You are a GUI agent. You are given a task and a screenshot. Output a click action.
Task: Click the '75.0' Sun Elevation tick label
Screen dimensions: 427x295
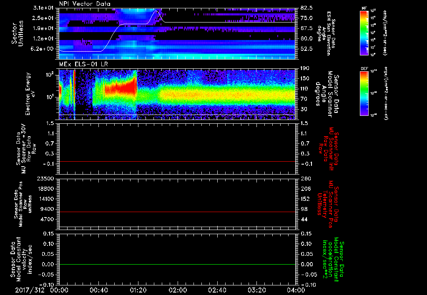[x=306, y=18]
